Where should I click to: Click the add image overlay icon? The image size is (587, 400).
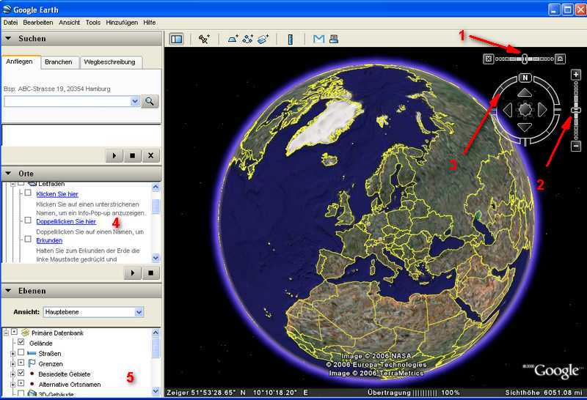click(x=263, y=39)
